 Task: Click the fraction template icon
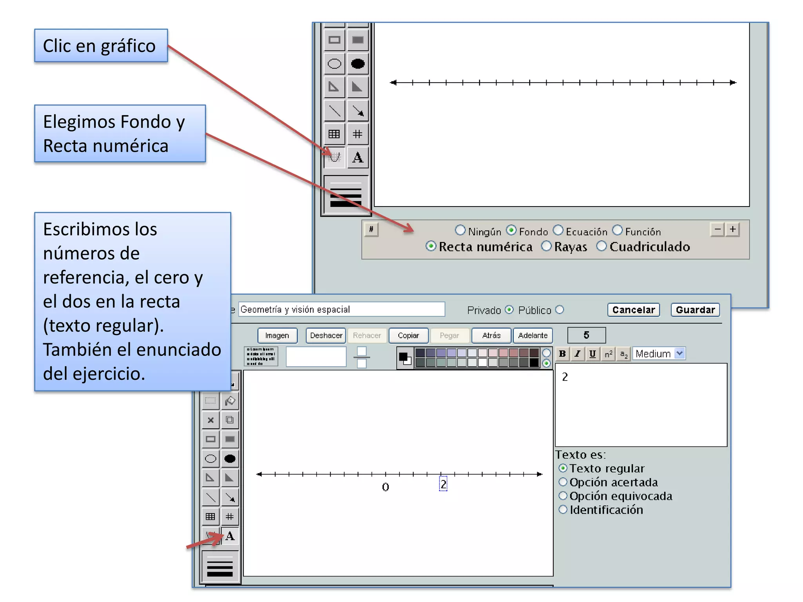point(362,357)
